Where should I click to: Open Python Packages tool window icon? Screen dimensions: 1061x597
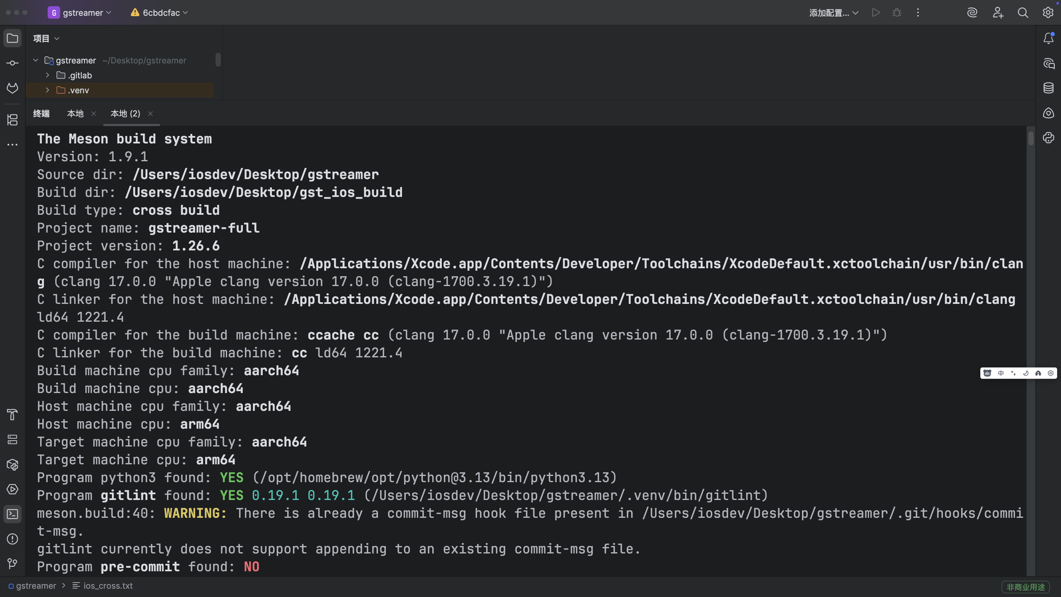(x=12, y=464)
